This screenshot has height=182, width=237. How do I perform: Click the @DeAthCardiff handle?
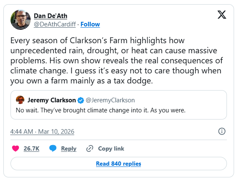click(55, 24)
